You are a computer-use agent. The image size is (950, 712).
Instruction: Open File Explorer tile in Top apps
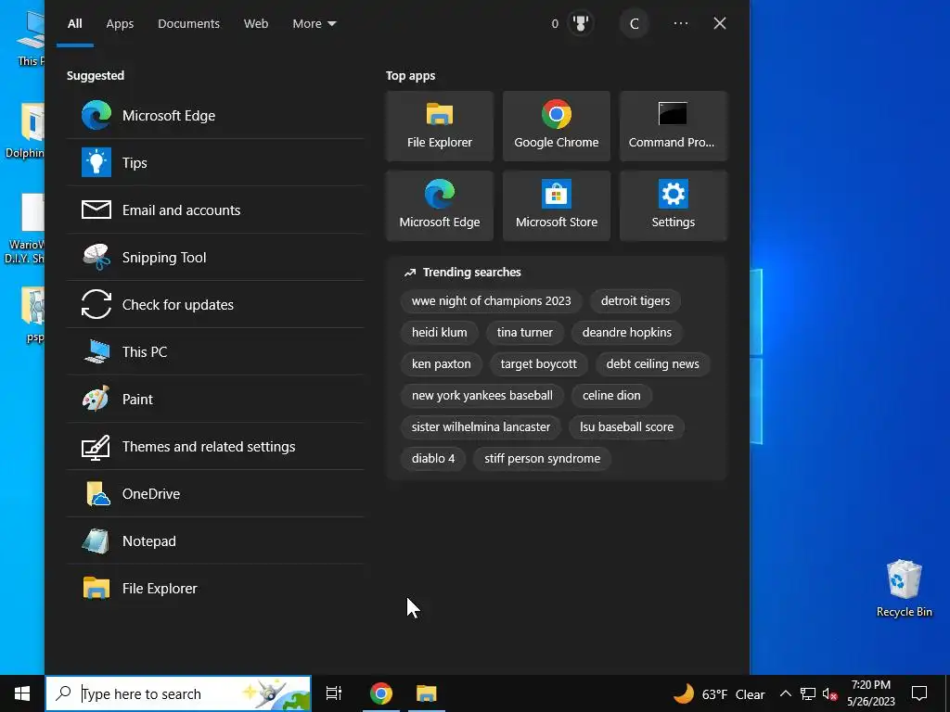coord(439,126)
